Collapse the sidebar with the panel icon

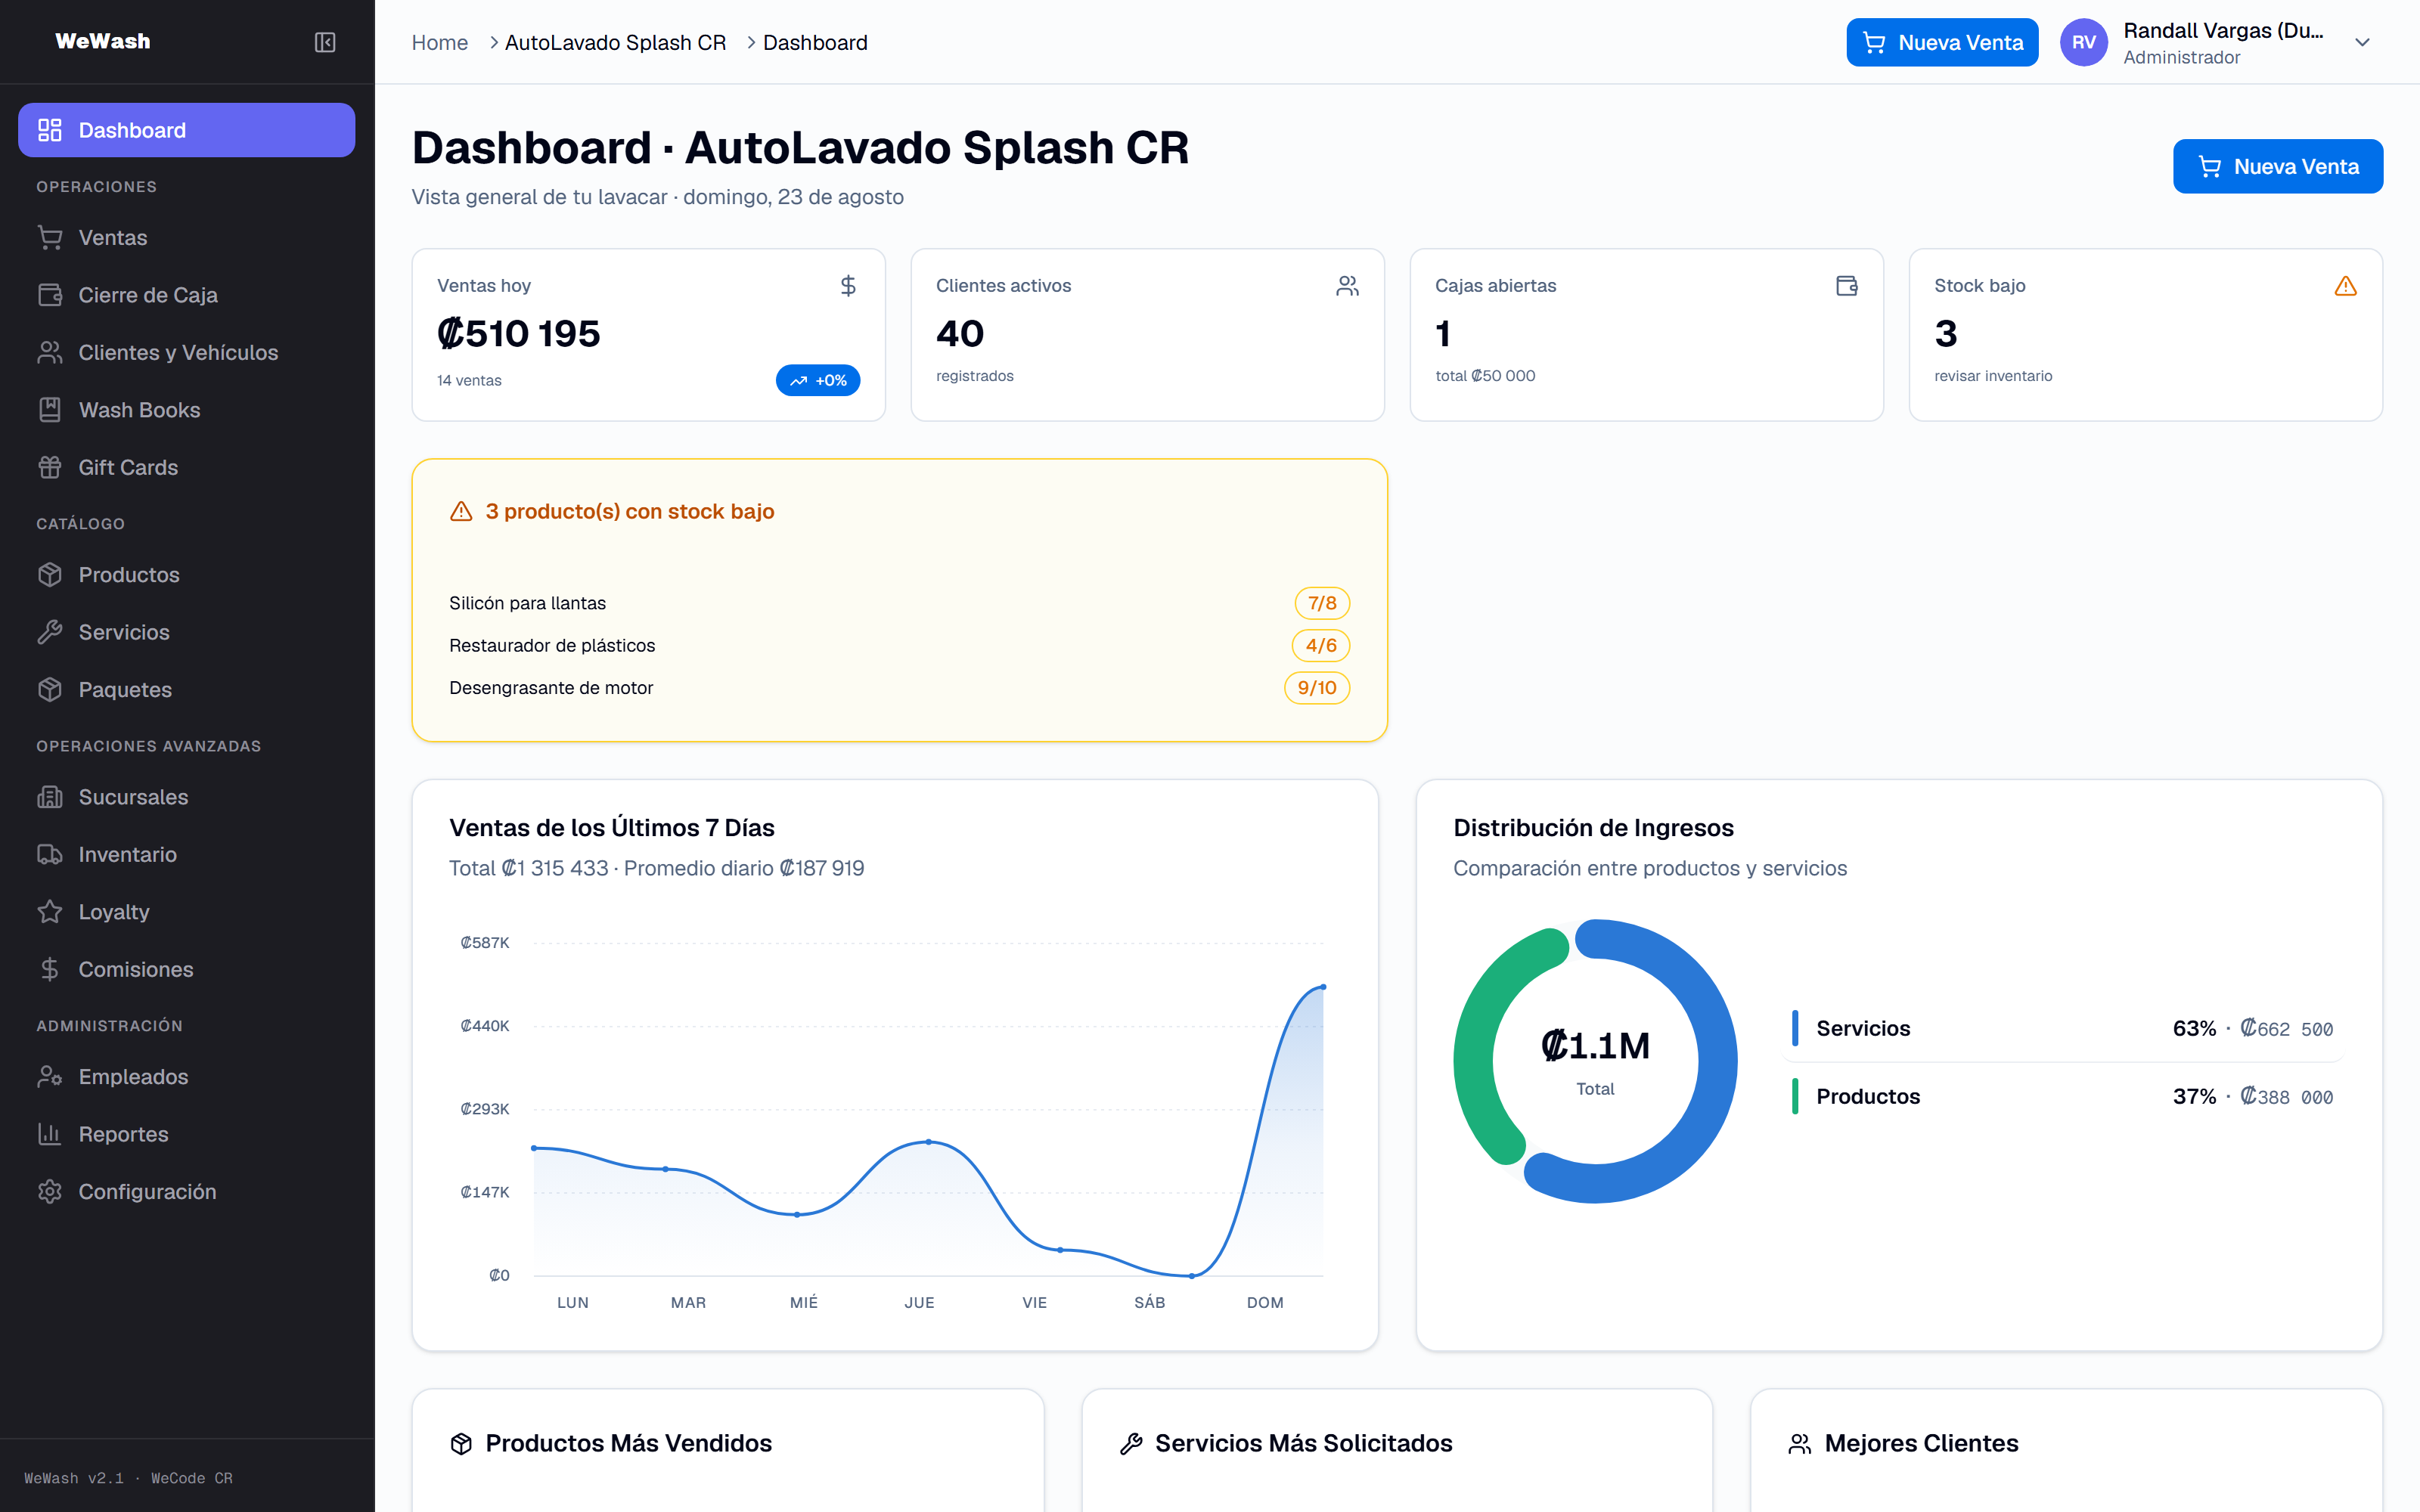(325, 42)
